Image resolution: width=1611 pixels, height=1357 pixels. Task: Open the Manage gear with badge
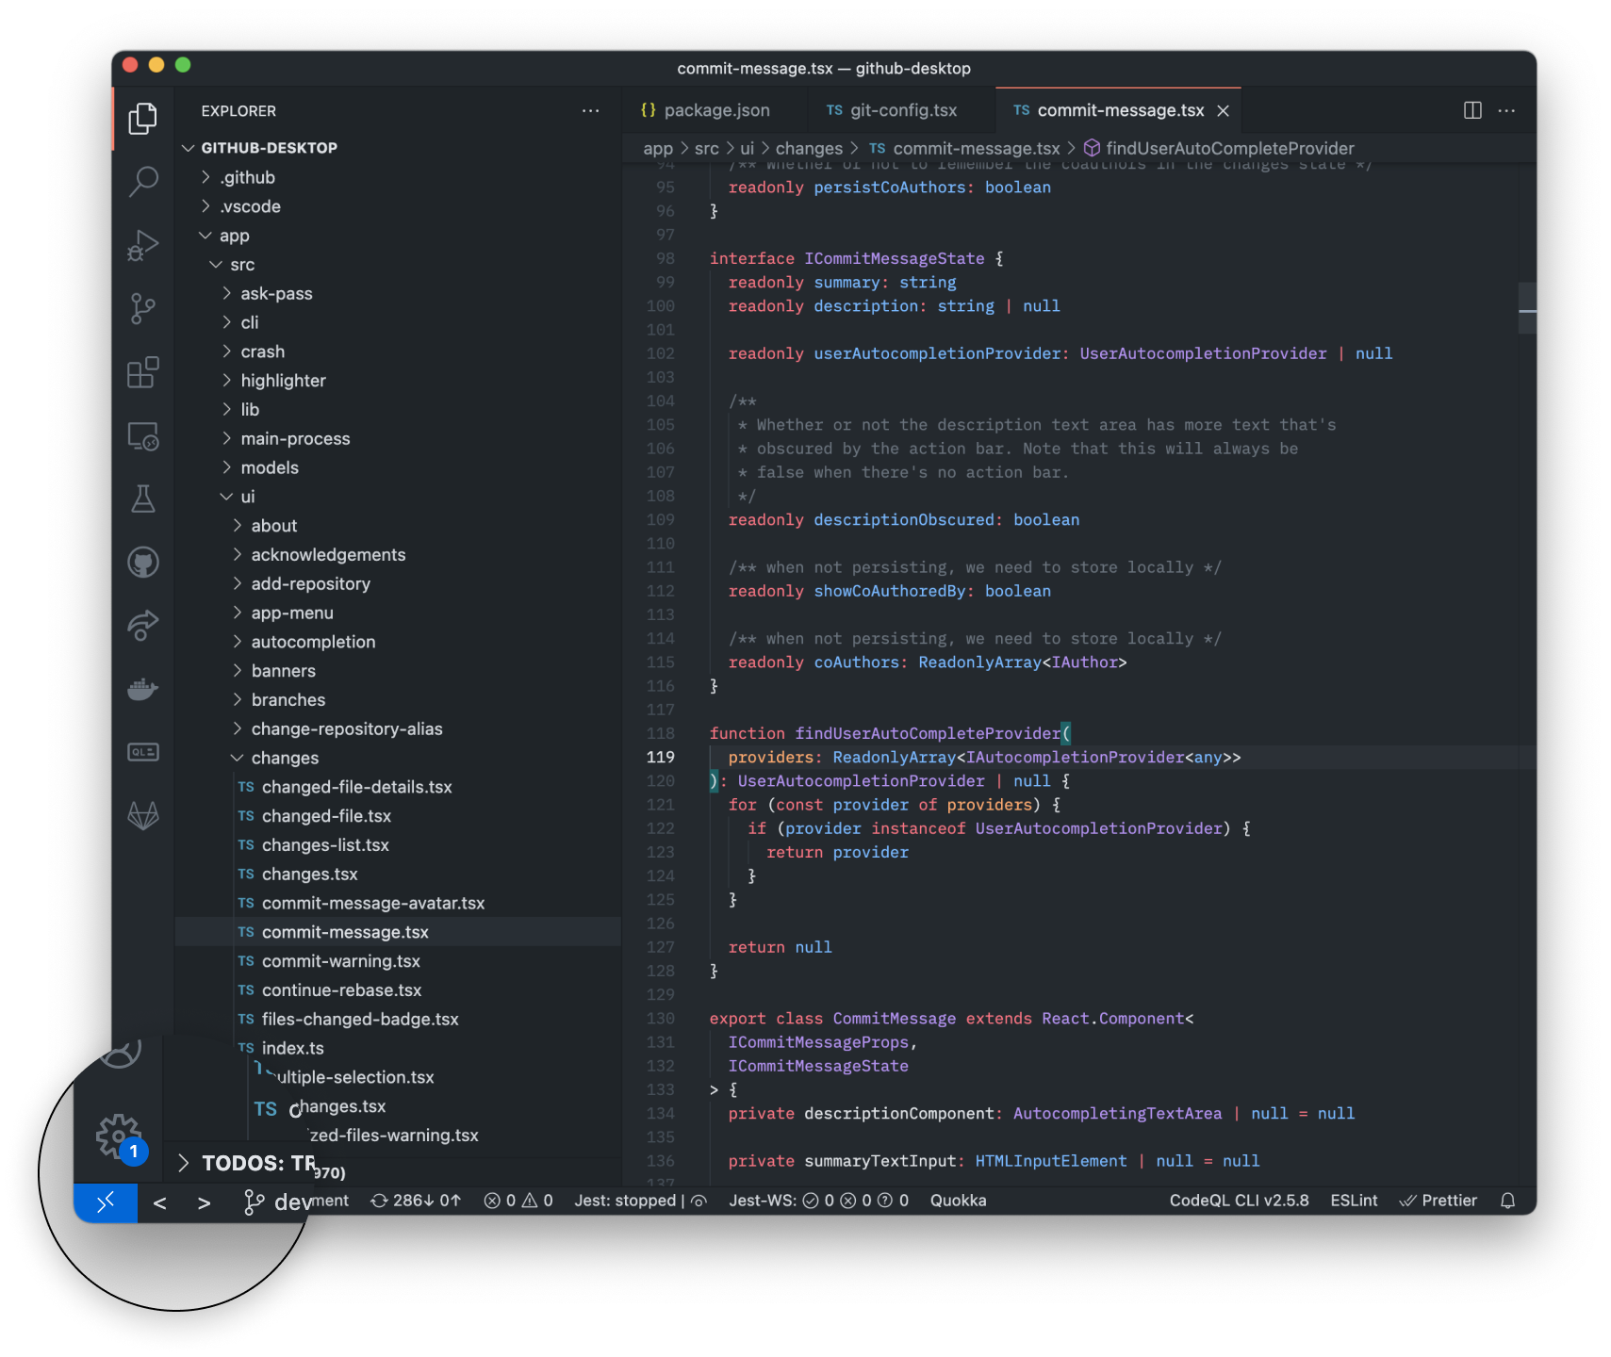[120, 1137]
